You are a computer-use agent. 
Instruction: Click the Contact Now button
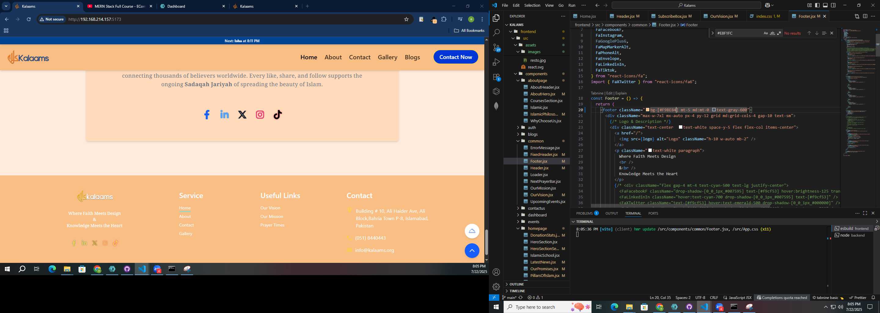[x=456, y=57]
